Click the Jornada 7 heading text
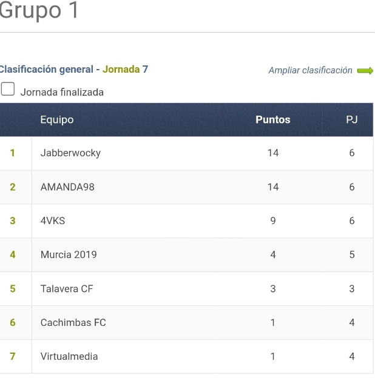This screenshot has height=378, width=375. pyautogui.click(x=125, y=70)
